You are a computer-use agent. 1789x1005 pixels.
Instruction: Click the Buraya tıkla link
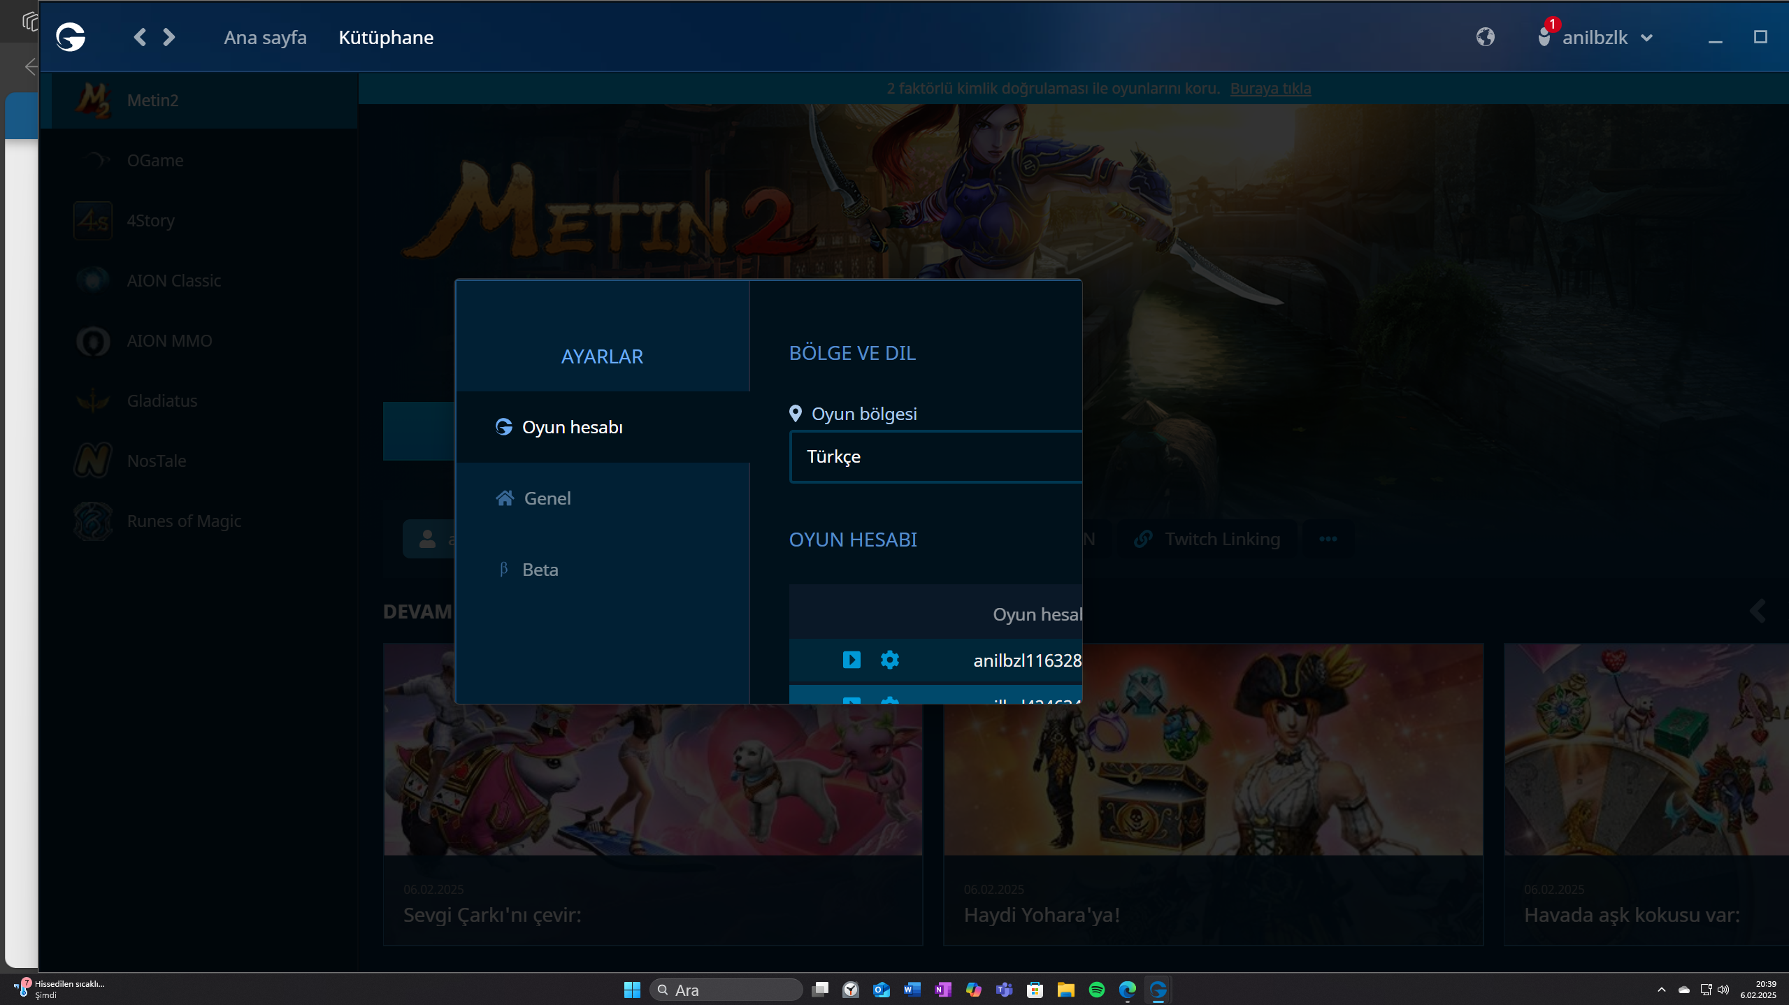pyautogui.click(x=1270, y=89)
